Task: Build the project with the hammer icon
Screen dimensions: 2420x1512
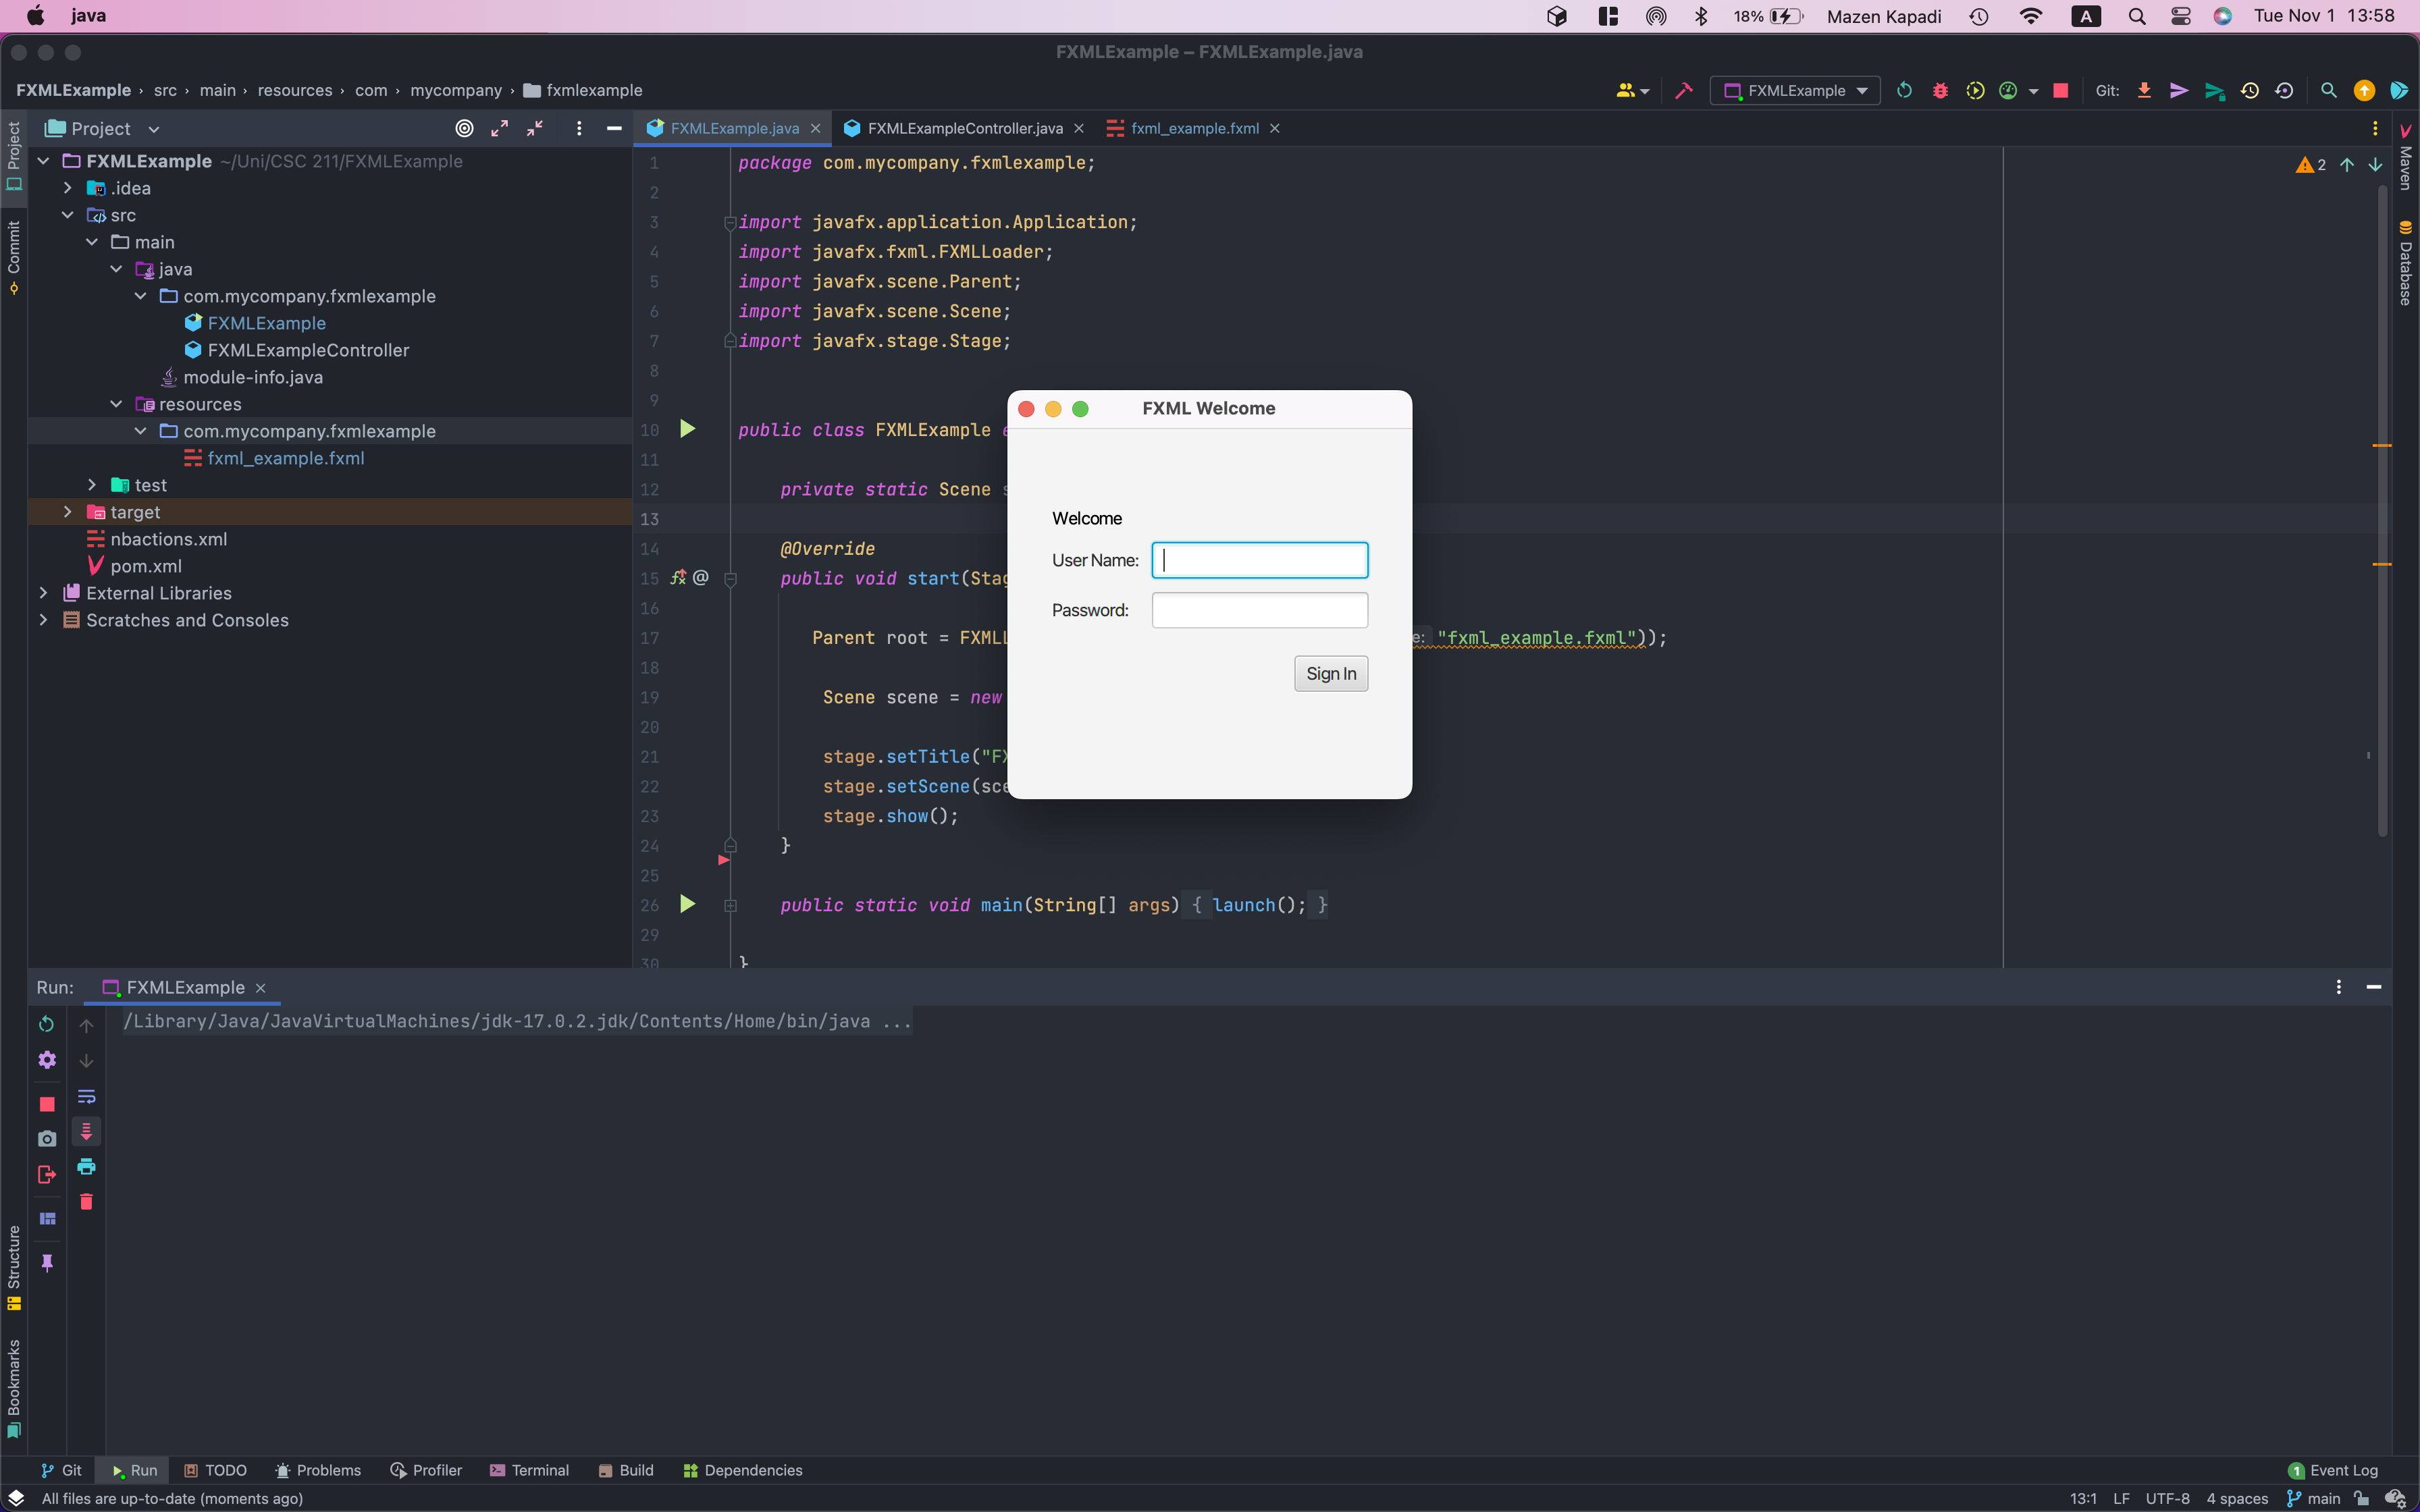Action: tap(1683, 90)
